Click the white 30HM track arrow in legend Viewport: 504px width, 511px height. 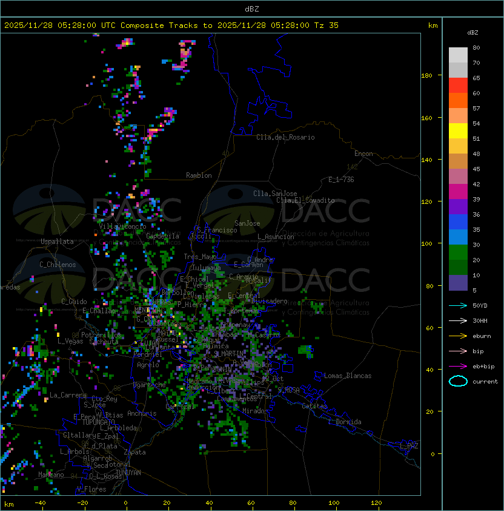tap(458, 321)
